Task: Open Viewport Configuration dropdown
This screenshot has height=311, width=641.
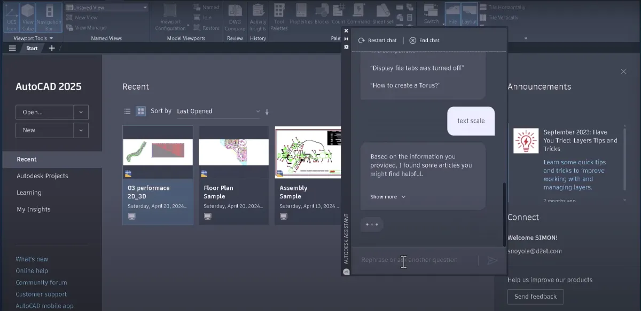Action: coord(170,18)
